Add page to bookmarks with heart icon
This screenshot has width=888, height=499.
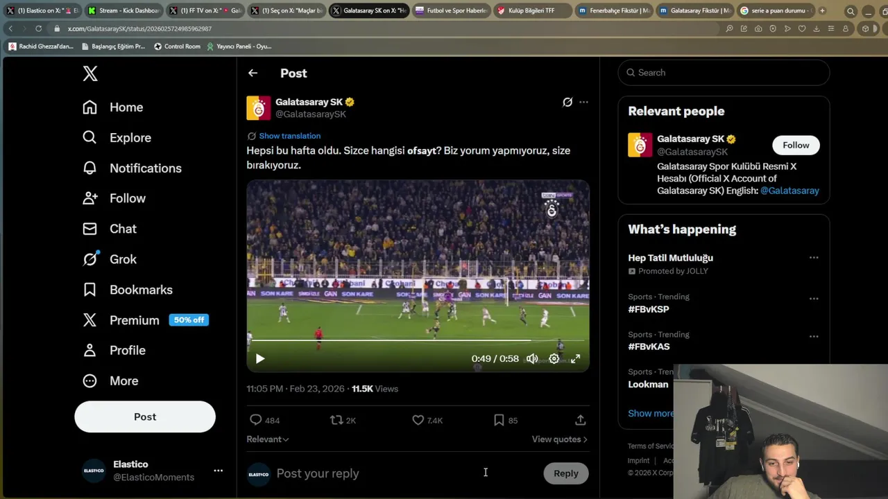(802, 28)
